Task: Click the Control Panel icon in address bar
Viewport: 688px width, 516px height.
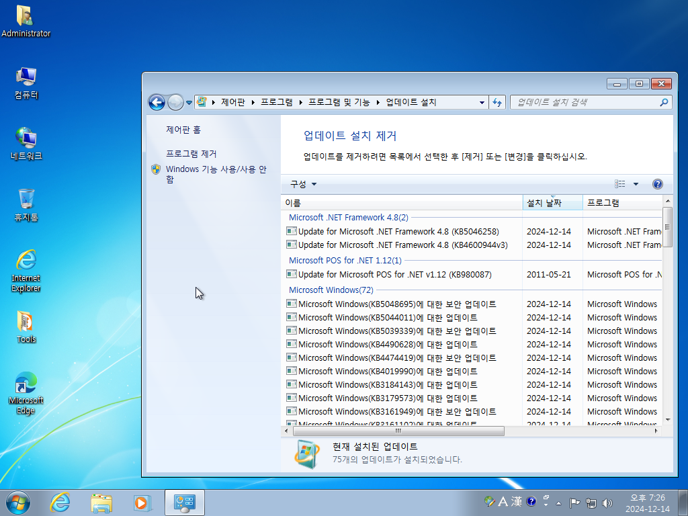Action: pos(202,102)
